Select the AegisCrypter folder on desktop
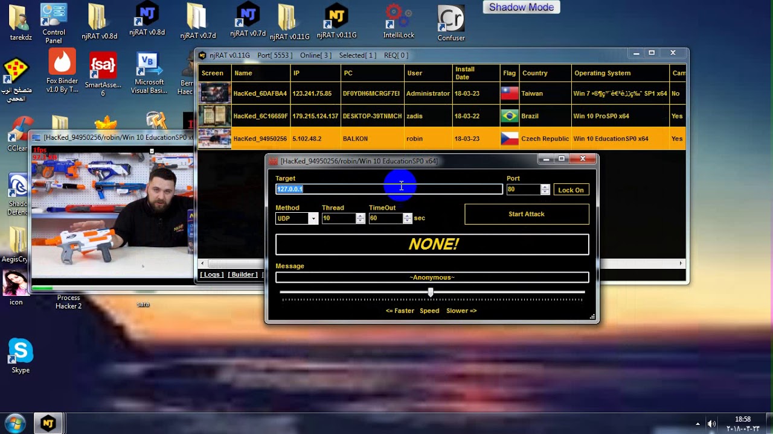The width and height of the screenshot is (773, 434). (x=16, y=241)
